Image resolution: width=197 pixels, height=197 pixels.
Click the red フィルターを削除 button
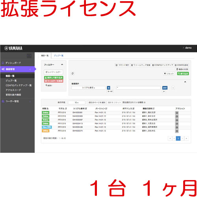(x=54, y=81)
